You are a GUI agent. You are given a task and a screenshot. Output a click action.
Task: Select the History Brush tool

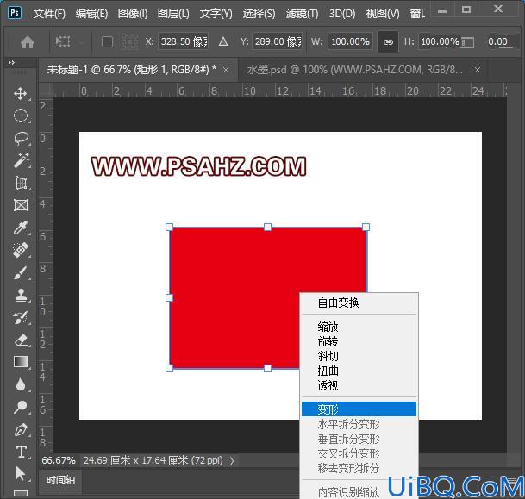click(x=21, y=317)
